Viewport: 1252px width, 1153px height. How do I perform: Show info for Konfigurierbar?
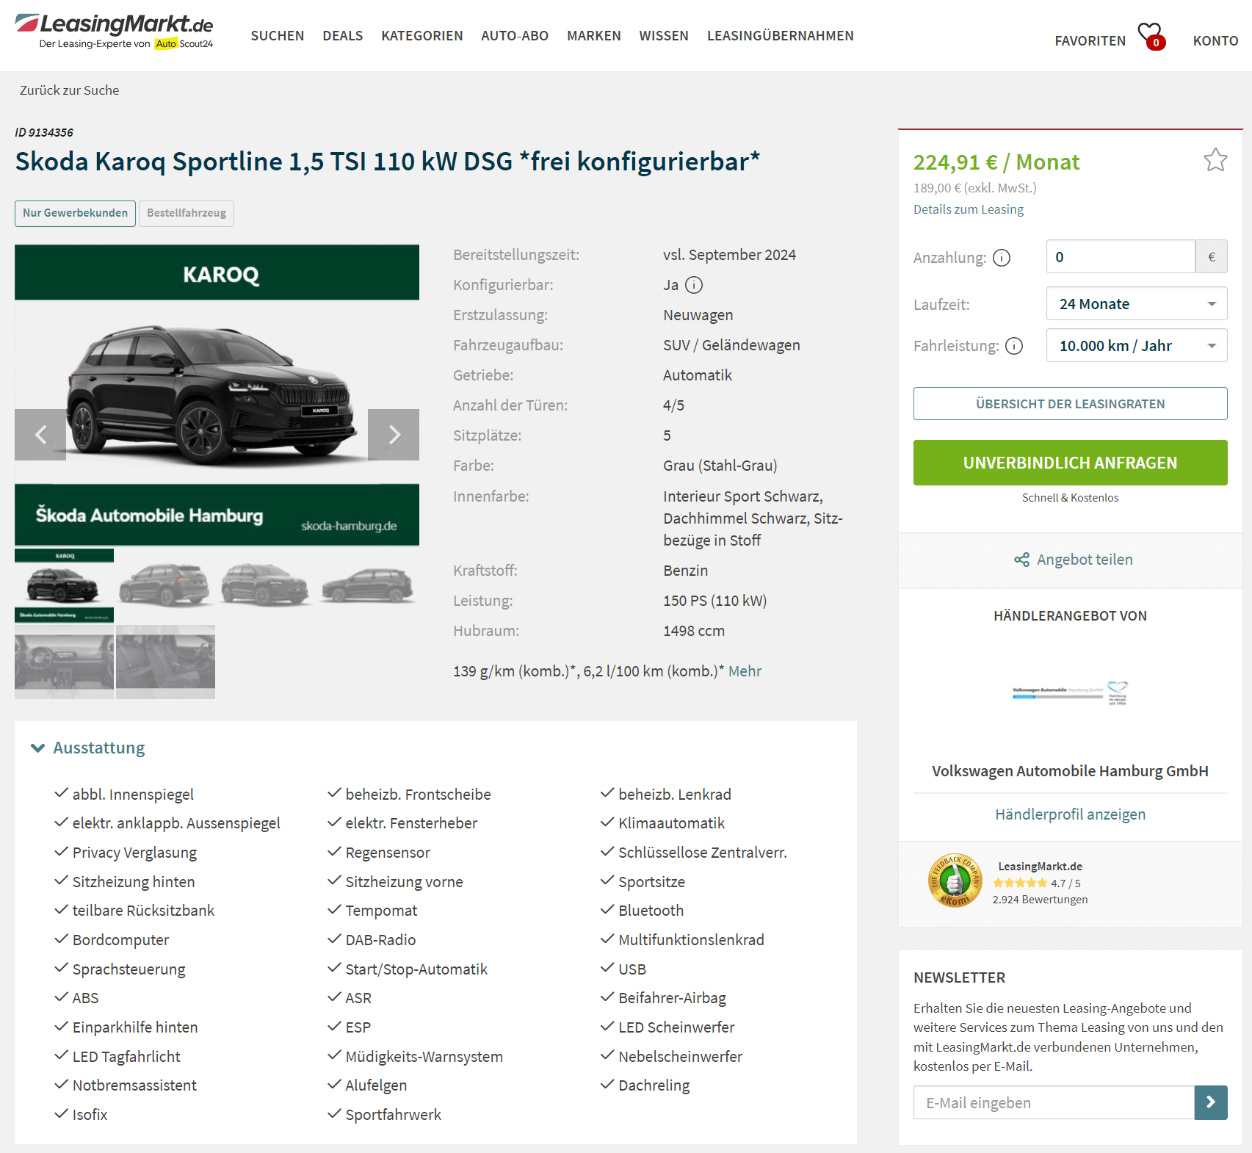pos(694,285)
